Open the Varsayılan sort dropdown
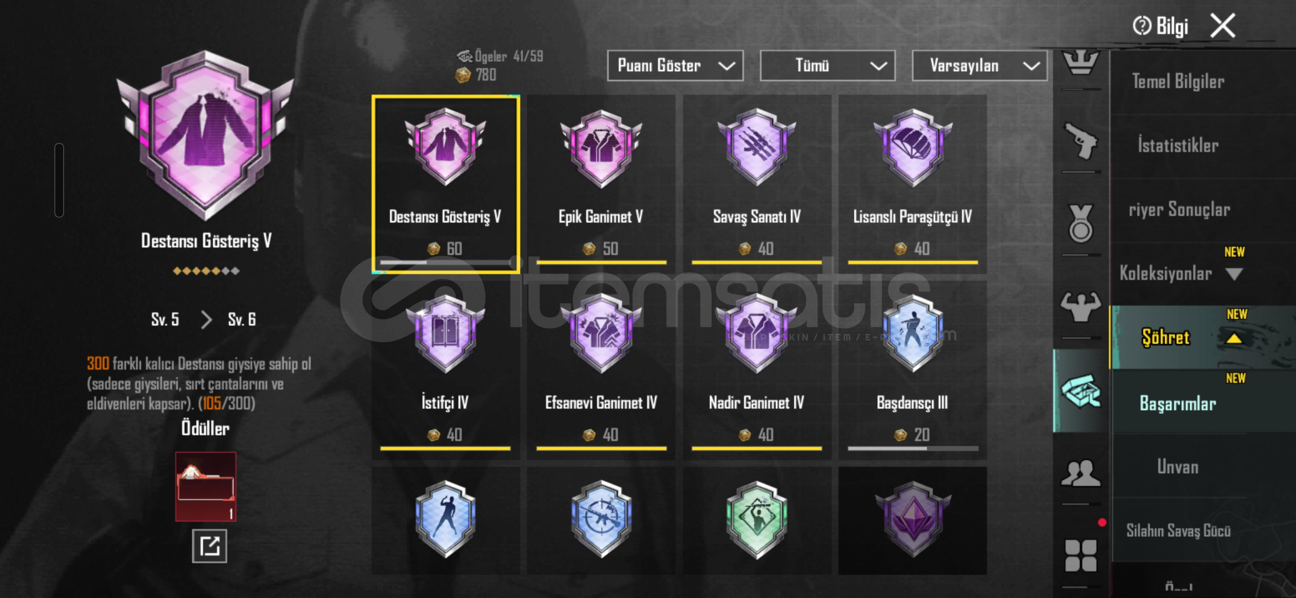Image resolution: width=1296 pixels, height=598 pixels. [979, 66]
